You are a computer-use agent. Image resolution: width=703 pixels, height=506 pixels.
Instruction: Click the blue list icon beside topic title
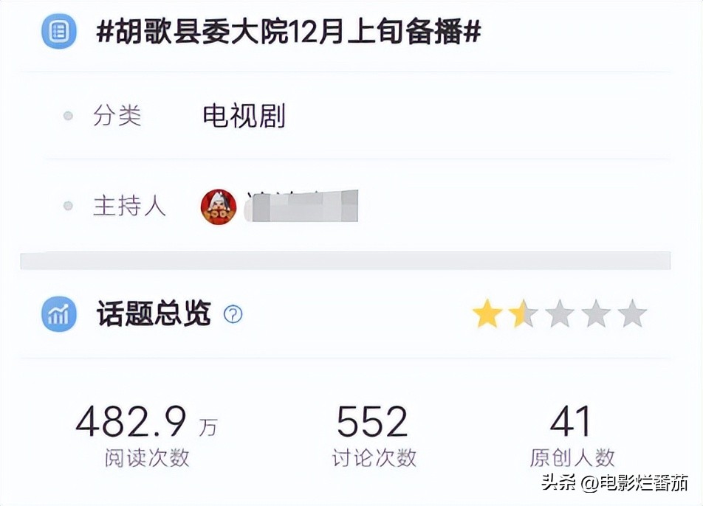point(59,31)
